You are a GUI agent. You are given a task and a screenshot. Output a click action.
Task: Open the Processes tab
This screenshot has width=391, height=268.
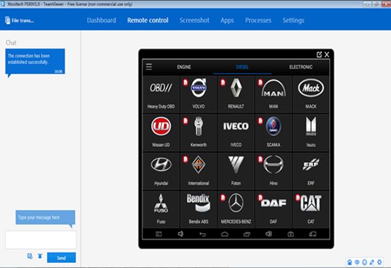258,20
